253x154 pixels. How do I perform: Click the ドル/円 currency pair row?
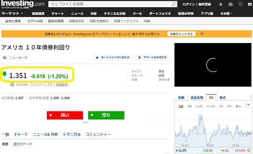point(213,151)
